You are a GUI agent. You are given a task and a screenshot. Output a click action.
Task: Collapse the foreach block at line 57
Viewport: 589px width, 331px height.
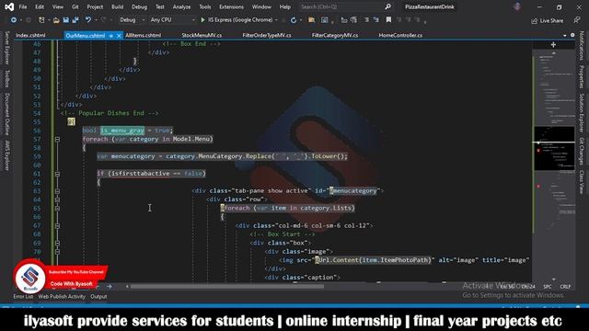pyautogui.click(x=57, y=139)
